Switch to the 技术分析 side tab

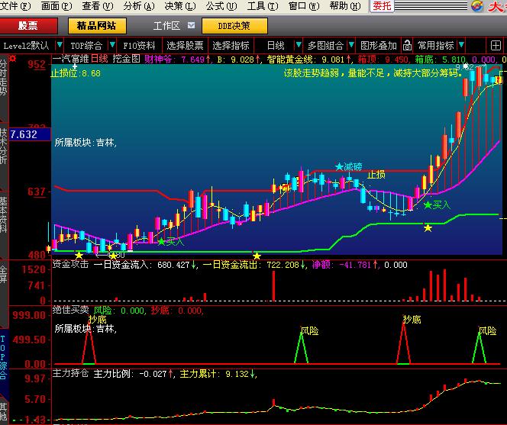(x=4, y=146)
